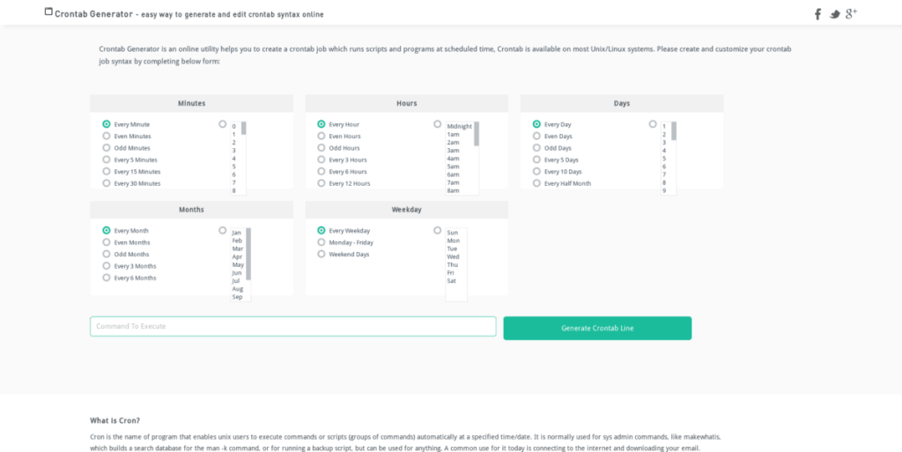Screen dimensions: 902x452
Task: Click the hours list scrollbar
Action: (477, 134)
